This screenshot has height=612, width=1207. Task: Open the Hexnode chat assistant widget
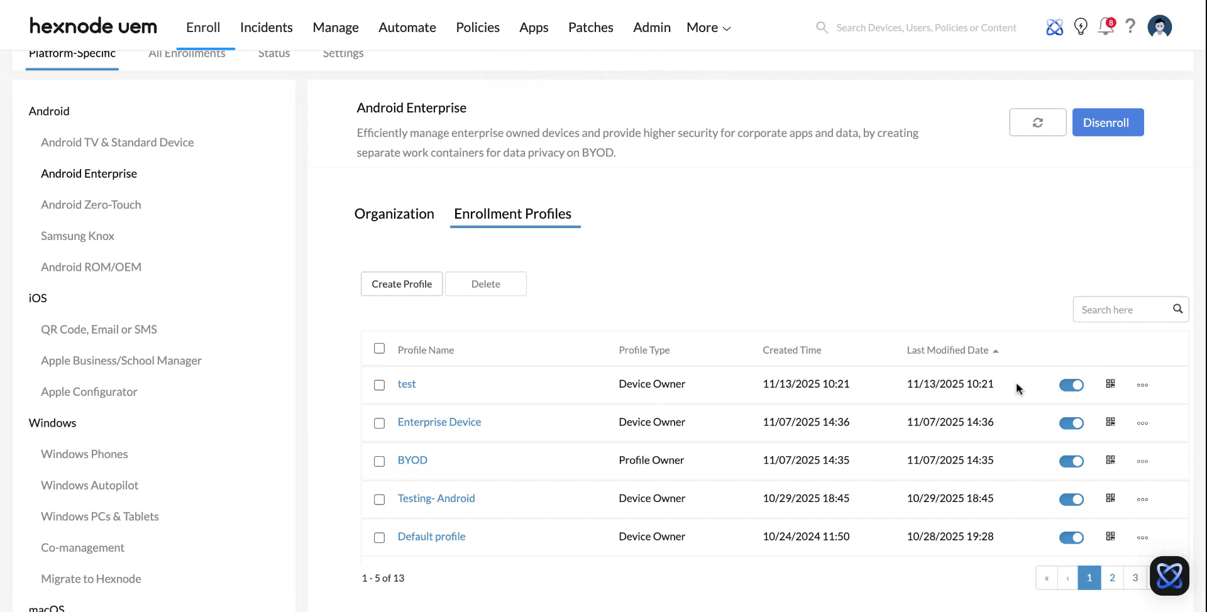pyautogui.click(x=1169, y=576)
